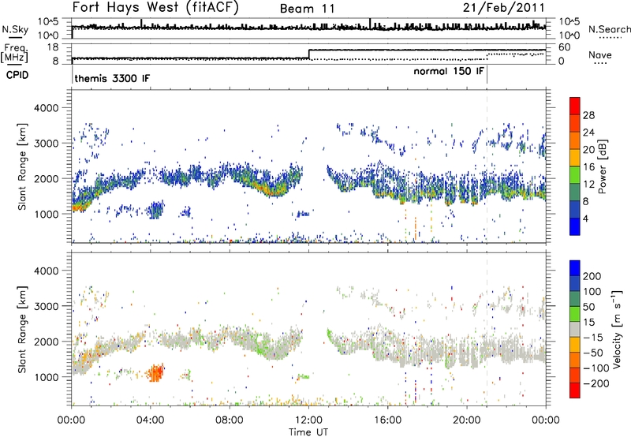Select the 'normal 150 IF' CPID text
The height and width of the screenshot is (437, 631).
[449, 71]
